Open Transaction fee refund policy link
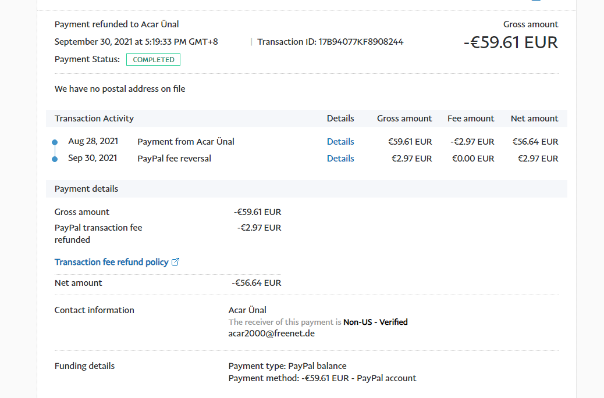604x398 pixels. [x=111, y=262]
